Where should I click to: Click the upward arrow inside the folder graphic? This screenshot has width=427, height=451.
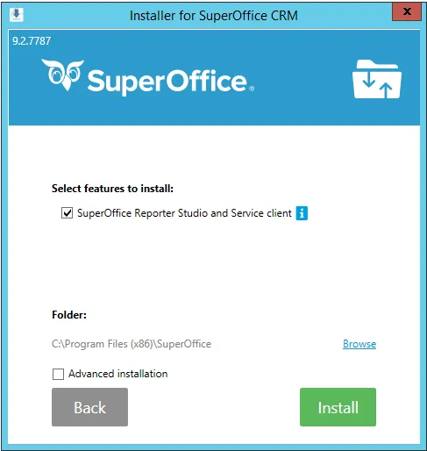pos(386,89)
